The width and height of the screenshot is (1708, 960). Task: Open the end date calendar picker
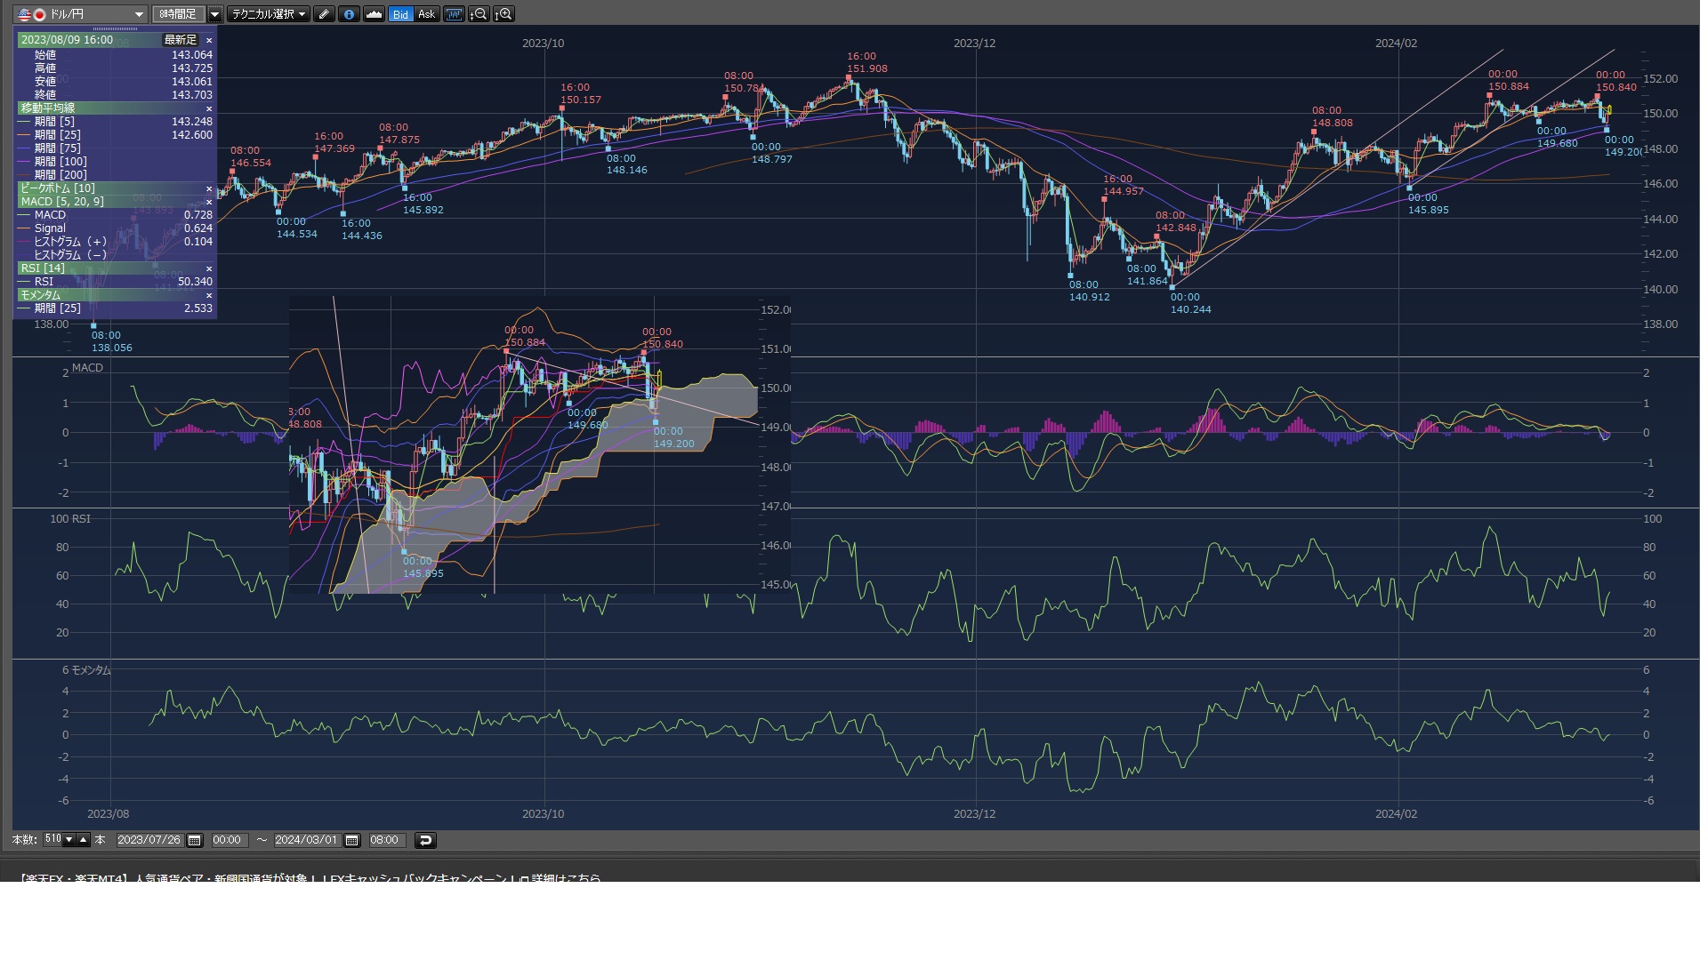[352, 840]
